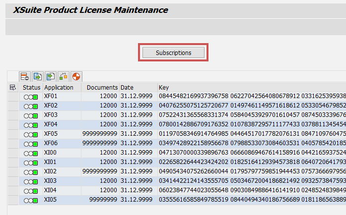Click the green status light for XF01
The image size is (346, 215).
pyautogui.click(x=35, y=97)
